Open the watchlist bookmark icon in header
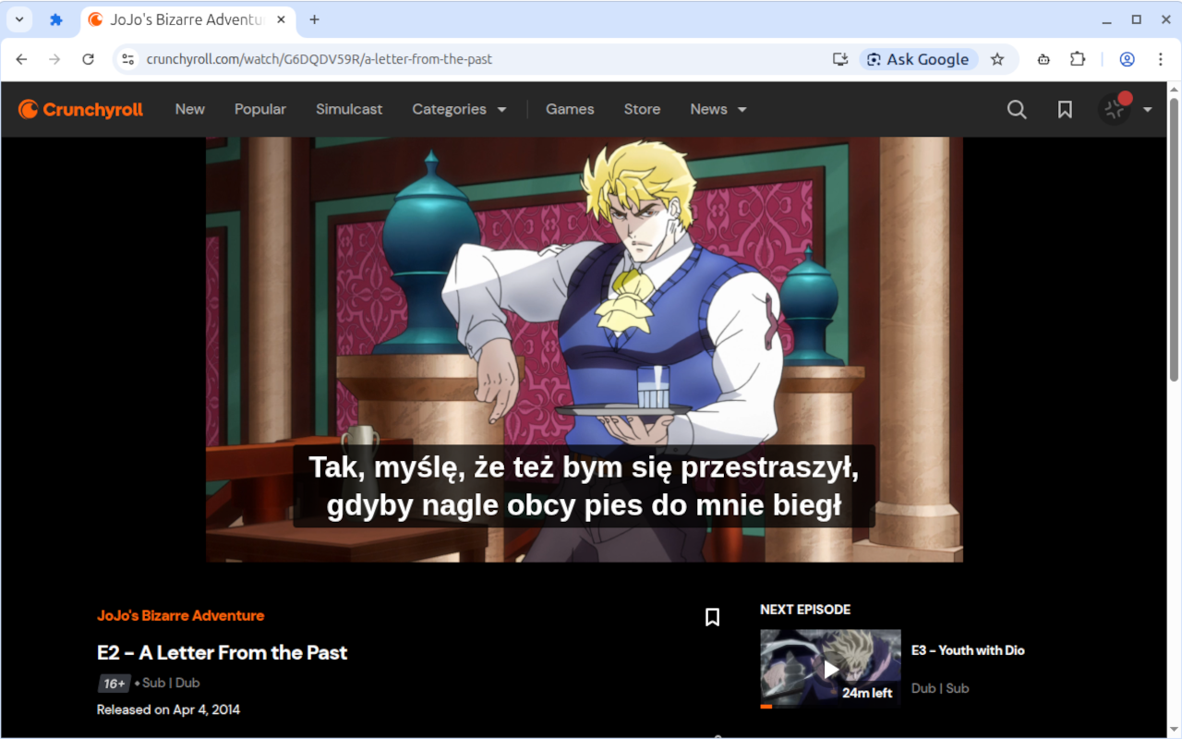 point(1065,109)
